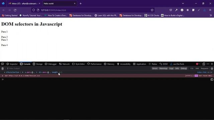Open the NumPy Tutorial bookmark
Image resolution: width=214 pixels, height=120 pixels.
pos(31,15)
